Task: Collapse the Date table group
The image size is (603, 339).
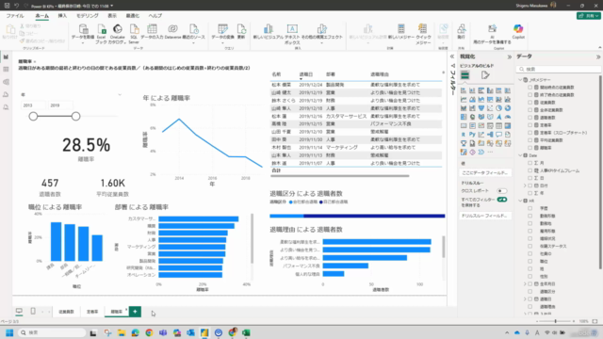Action: tap(520, 155)
